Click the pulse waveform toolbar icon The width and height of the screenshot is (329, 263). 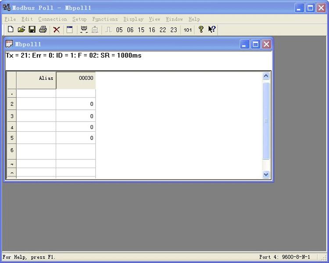108,29
